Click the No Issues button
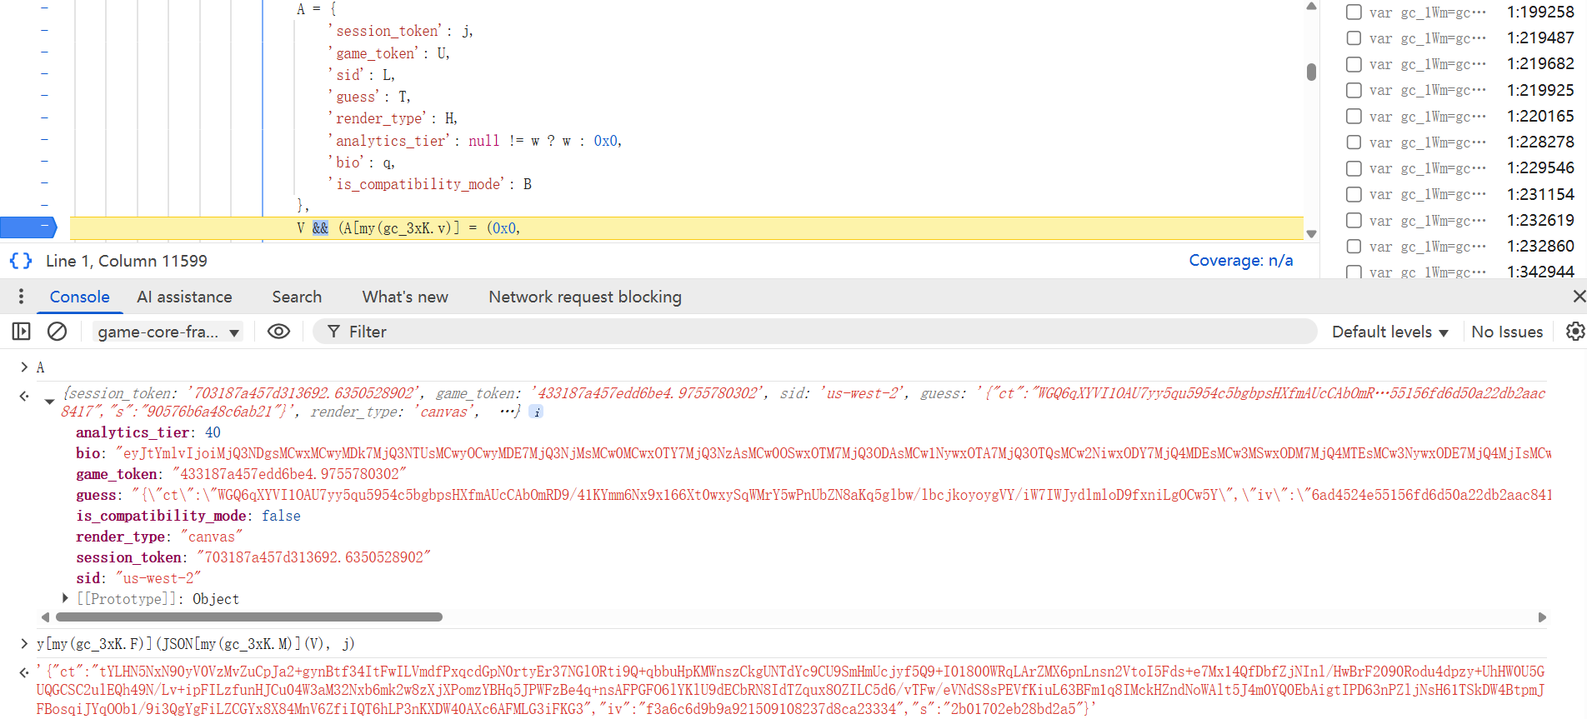 tap(1506, 332)
